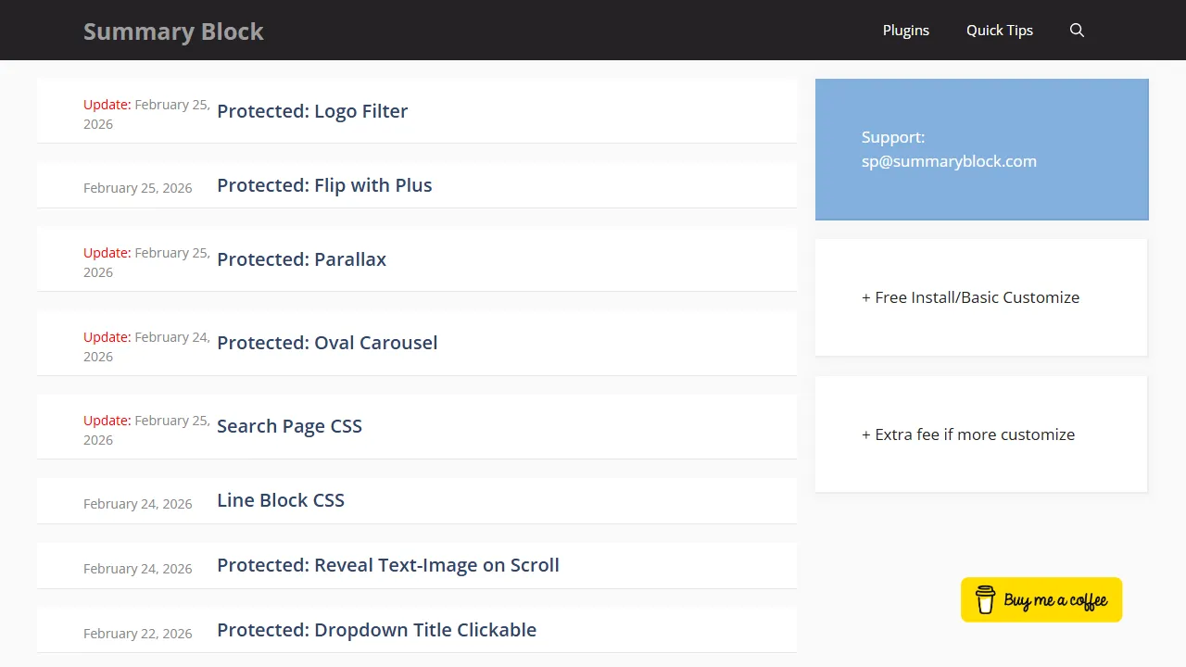The image size is (1186, 667).
Task: Open the 'Protected: Logo Filter' post
Action: (312, 111)
